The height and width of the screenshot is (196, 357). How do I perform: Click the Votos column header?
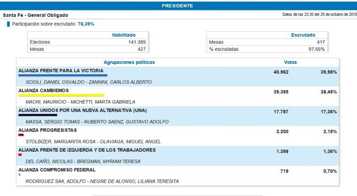[x=290, y=63]
